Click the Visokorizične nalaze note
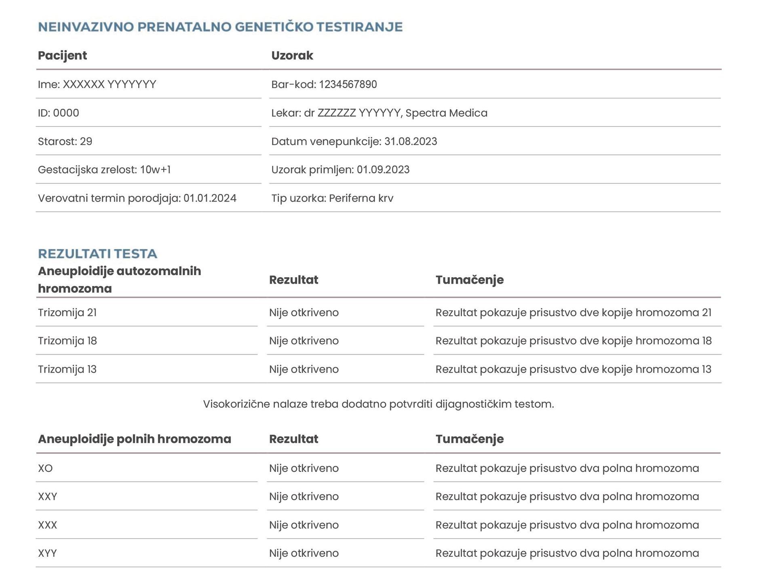 (x=379, y=404)
